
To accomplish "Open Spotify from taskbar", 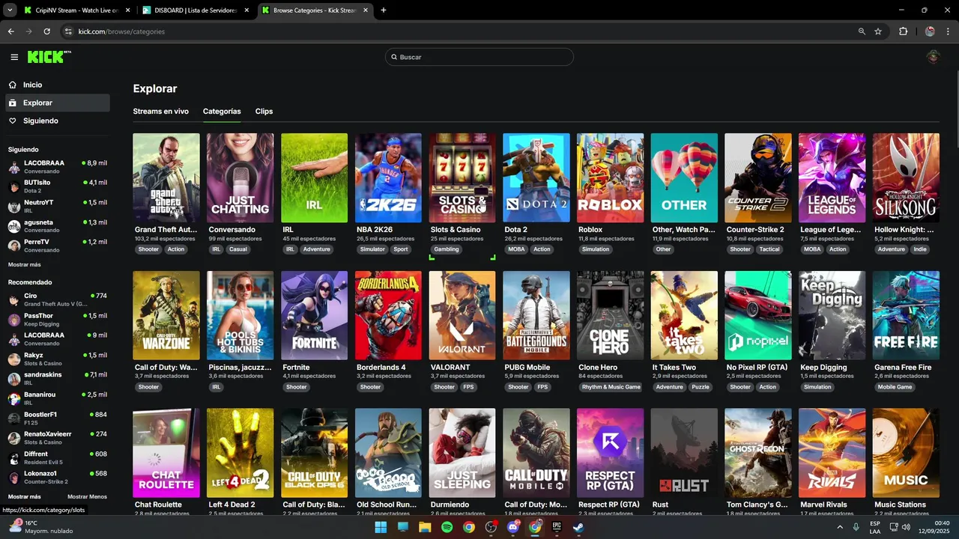I will [x=447, y=527].
